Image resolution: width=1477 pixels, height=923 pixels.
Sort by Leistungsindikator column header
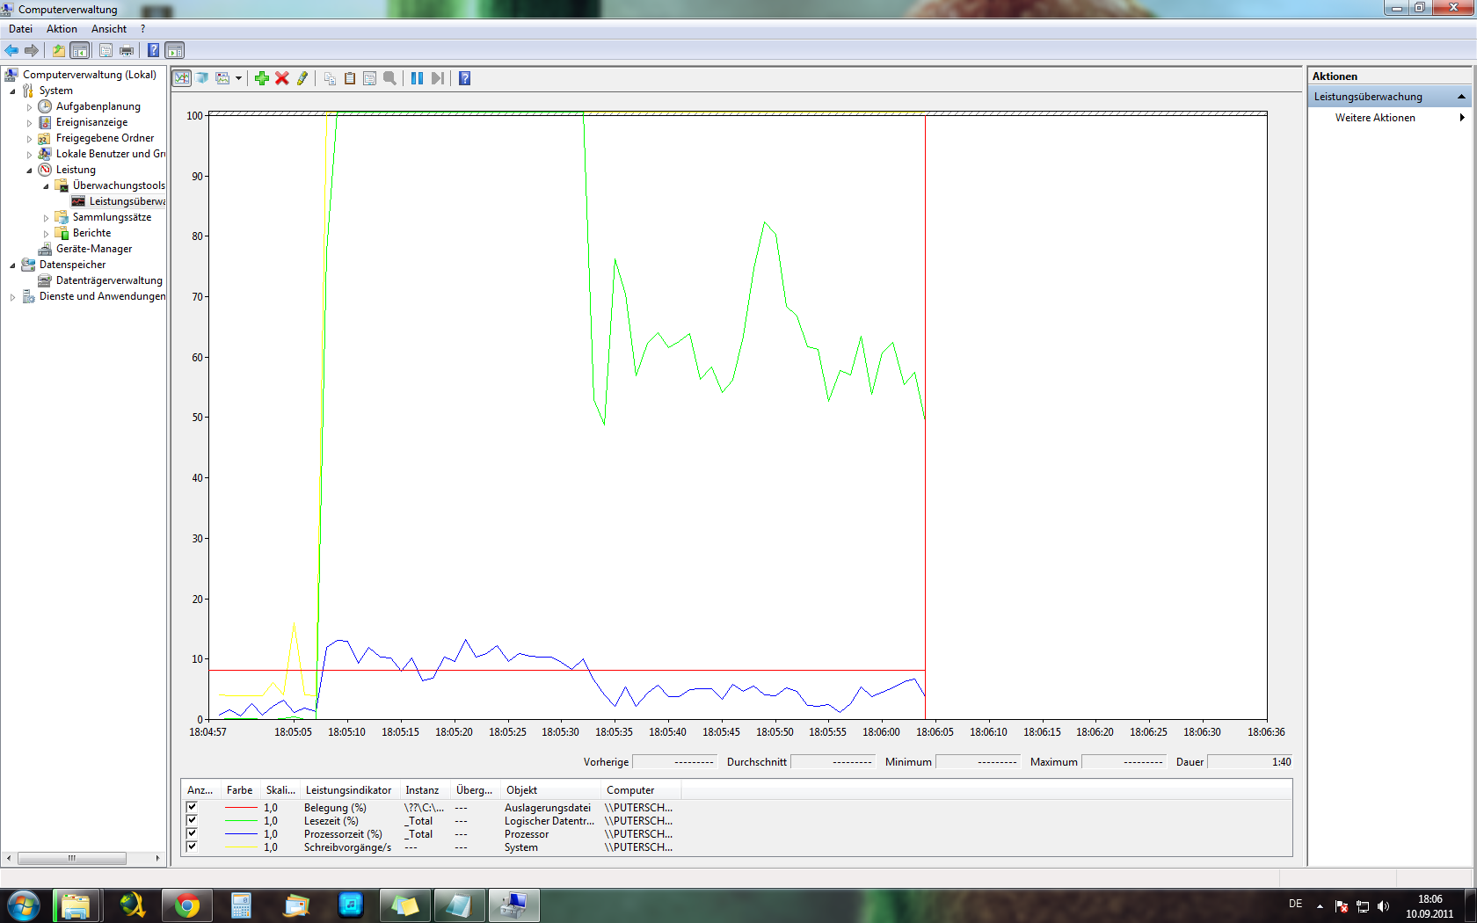click(x=348, y=790)
